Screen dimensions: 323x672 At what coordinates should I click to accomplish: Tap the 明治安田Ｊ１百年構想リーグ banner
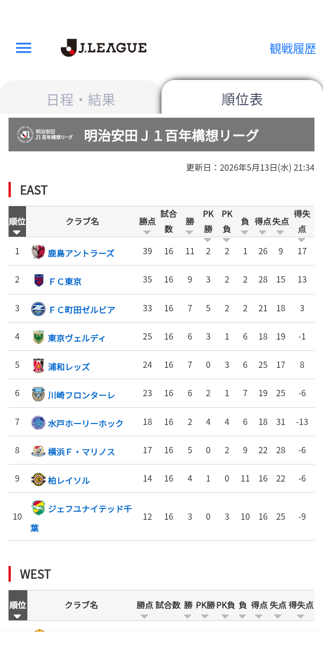point(161,135)
